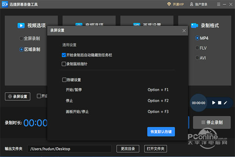Click the Option + F2 hotkey field
The width and height of the screenshot is (235, 157).
[158, 100]
